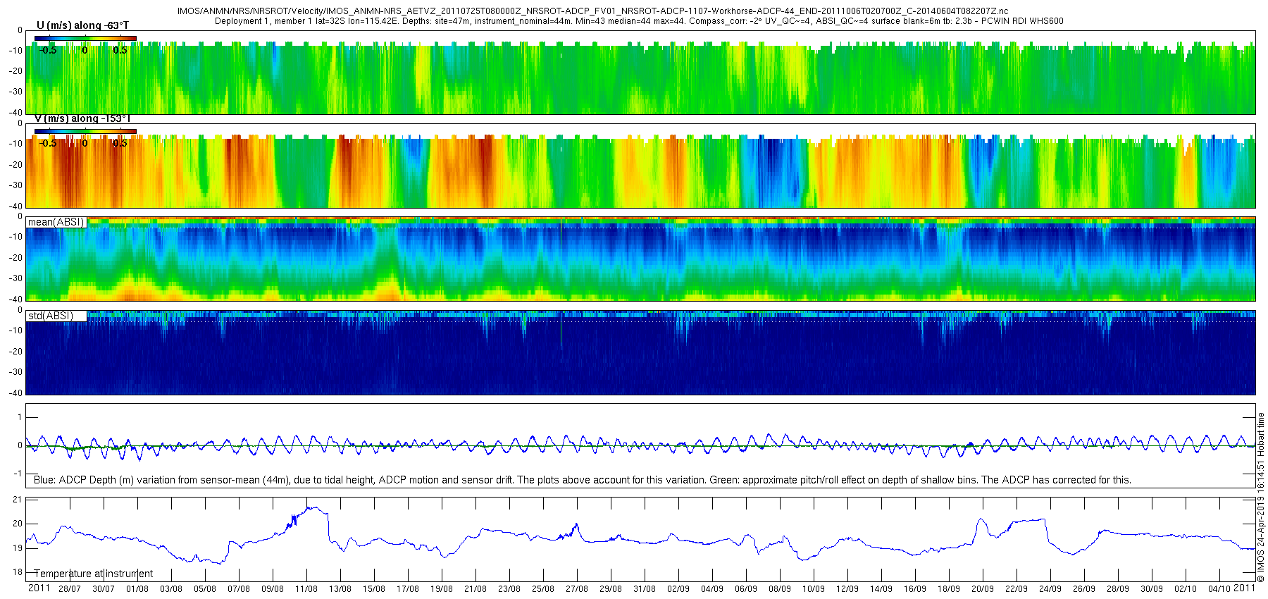The height and width of the screenshot is (599, 1268).
Task: Click the "15/08" date tick label
Action: click(x=373, y=589)
